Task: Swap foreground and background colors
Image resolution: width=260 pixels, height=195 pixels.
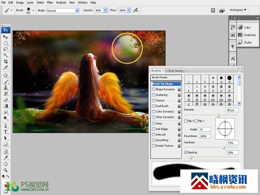Action: 8,176
